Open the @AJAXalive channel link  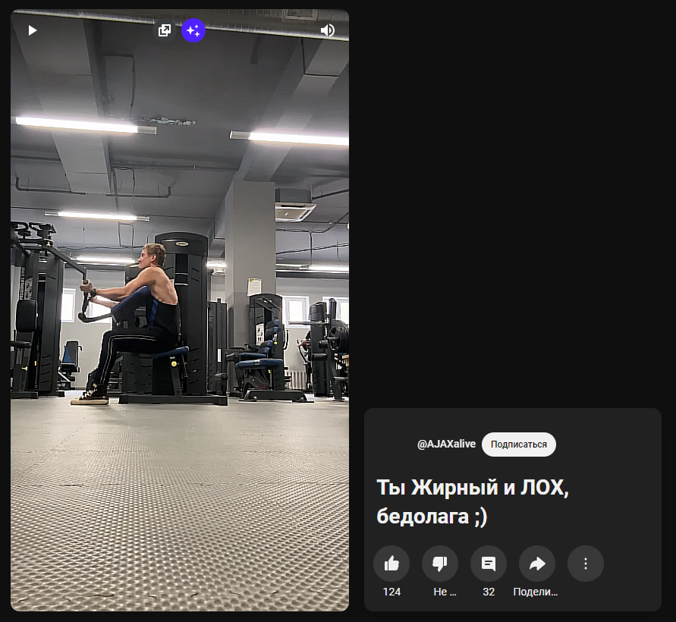(446, 444)
